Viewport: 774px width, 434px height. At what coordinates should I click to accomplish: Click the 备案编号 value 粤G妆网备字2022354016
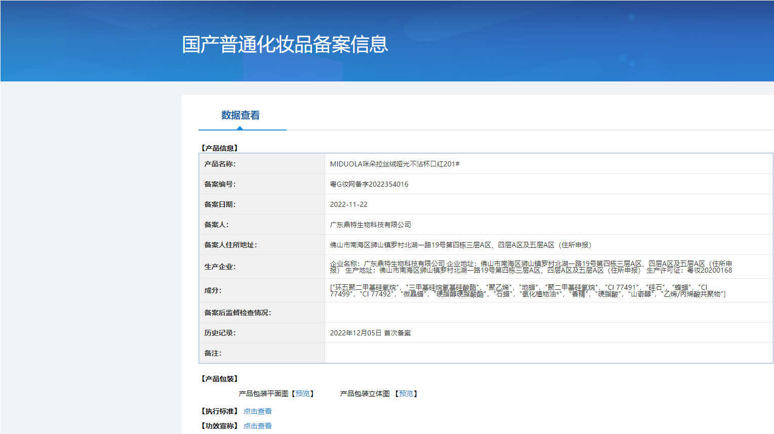point(369,184)
